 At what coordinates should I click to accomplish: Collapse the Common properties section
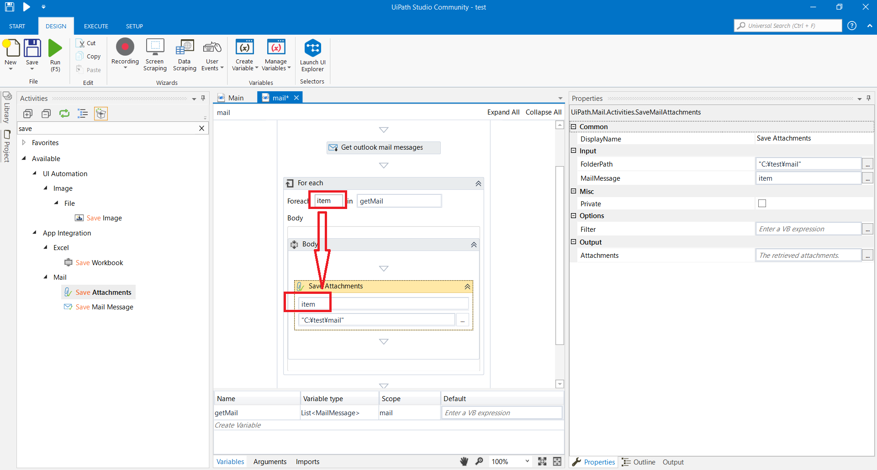[574, 126]
